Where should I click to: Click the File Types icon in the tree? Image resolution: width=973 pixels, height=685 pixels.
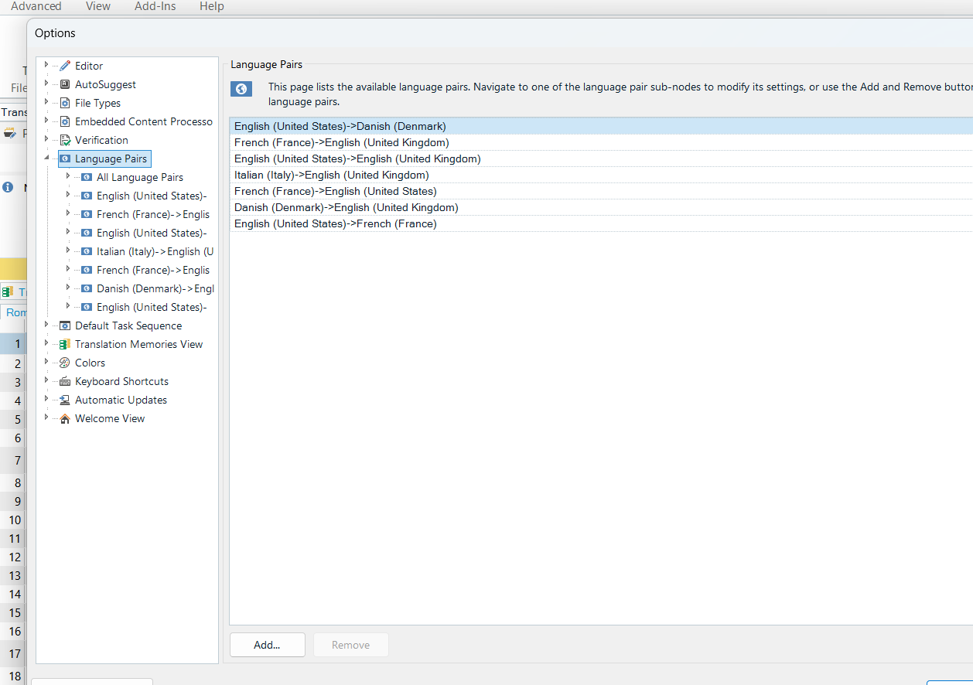click(x=65, y=103)
